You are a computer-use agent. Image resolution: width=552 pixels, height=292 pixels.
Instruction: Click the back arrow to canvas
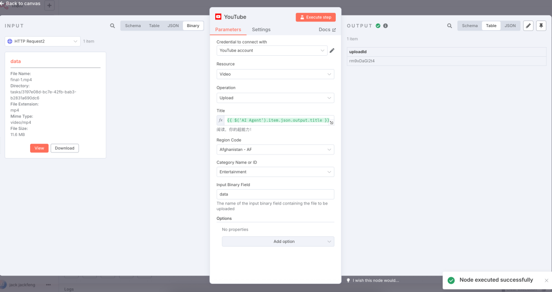point(2,4)
